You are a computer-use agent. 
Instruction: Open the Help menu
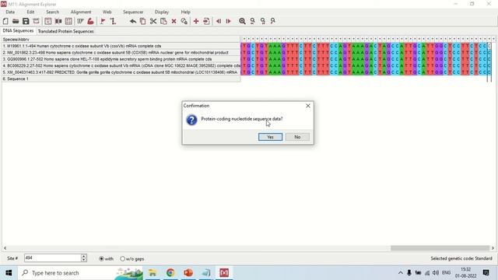point(185,12)
